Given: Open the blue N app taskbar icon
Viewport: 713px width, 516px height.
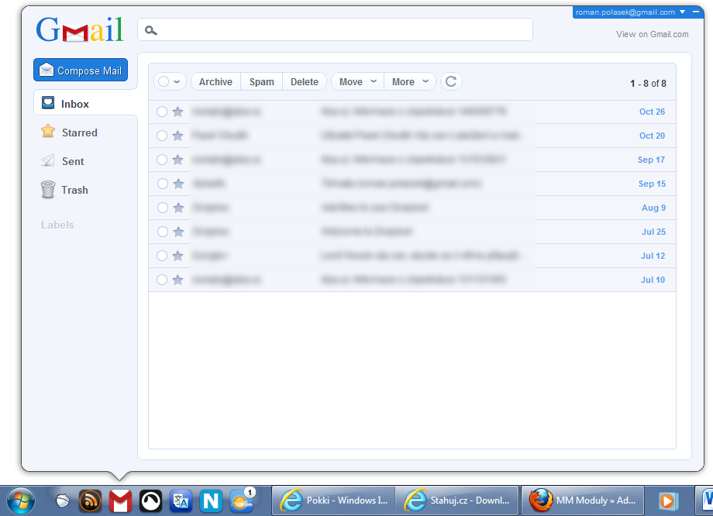Looking at the screenshot, I should tap(211, 501).
